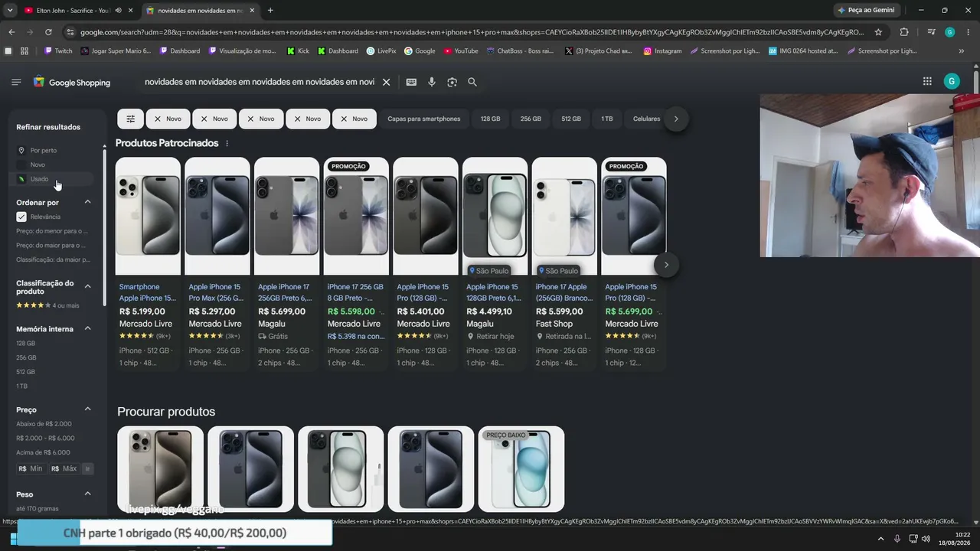Image resolution: width=980 pixels, height=551 pixels.
Task: Click the Máx price input field
Action: [64, 468]
